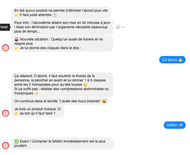This screenshot has height=155, width=190.
Task: Select the blue "Ça sauve" message bubble
Action: tap(172, 60)
